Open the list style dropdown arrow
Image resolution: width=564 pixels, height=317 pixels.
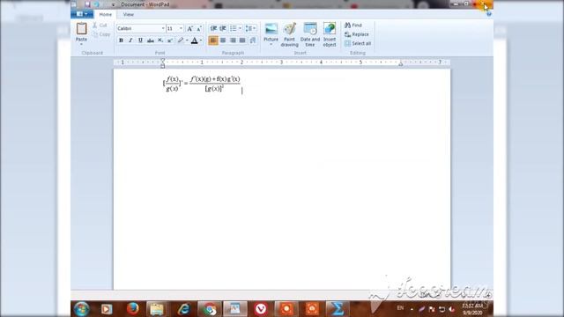point(240,28)
